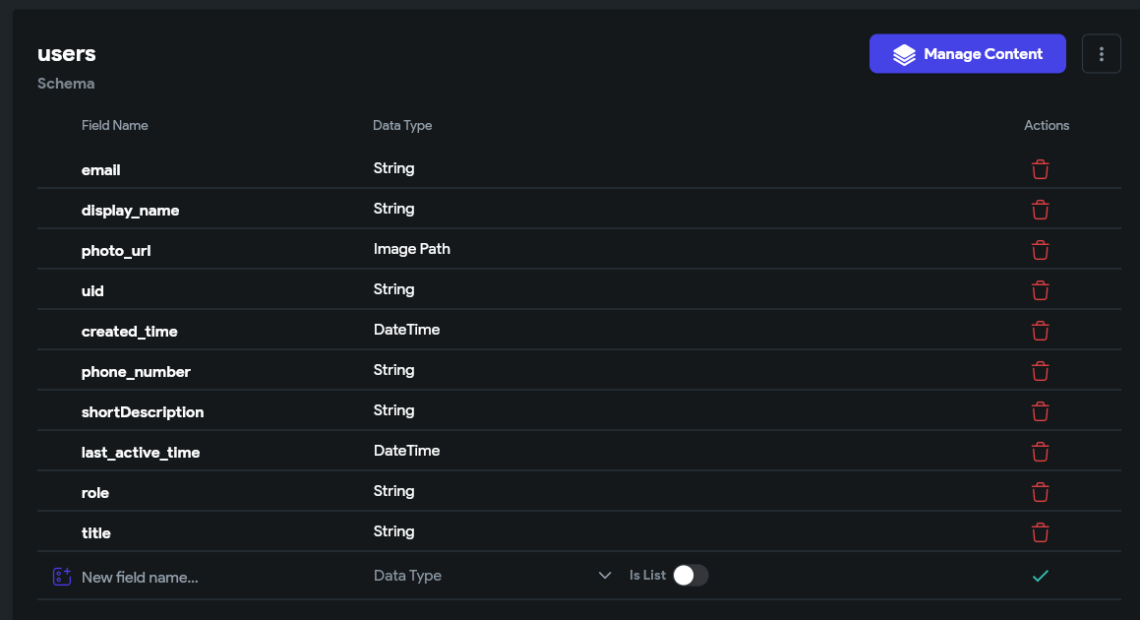
Task: Remove the role field
Action: 1040,493
